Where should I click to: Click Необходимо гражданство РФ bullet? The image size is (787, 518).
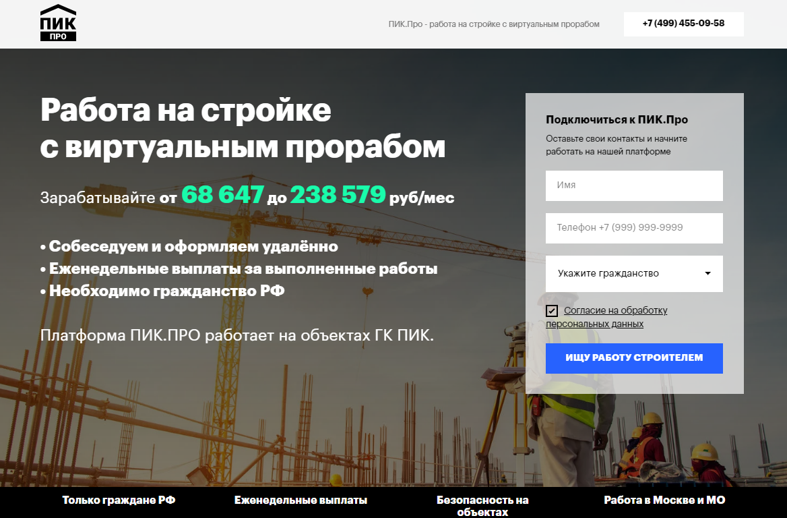[x=162, y=291]
